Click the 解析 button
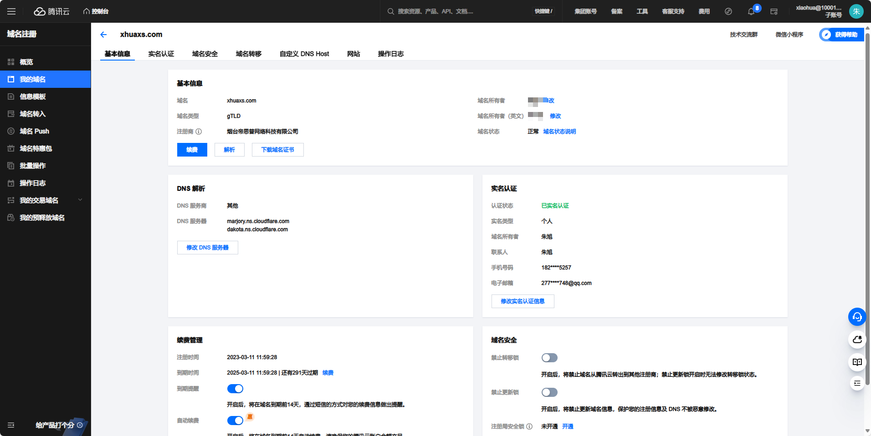871x436 pixels. tap(230, 150)
